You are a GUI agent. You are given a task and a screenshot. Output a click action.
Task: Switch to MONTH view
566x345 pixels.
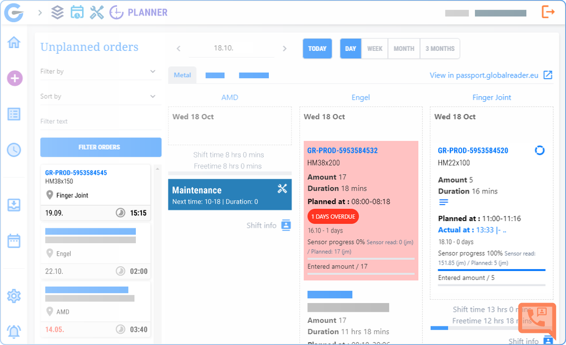pyautogui.click(x=404, y=49)
